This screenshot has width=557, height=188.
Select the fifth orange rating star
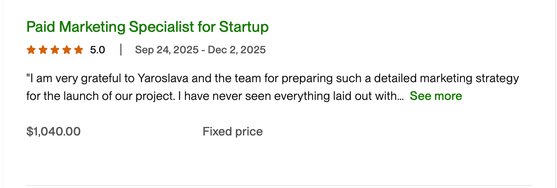79,50
